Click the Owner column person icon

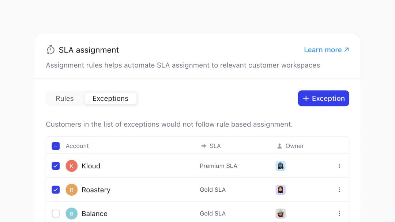(x=279, y=146)
